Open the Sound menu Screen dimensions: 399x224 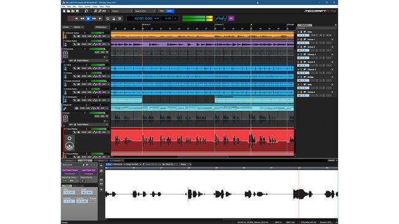(88, 6)
